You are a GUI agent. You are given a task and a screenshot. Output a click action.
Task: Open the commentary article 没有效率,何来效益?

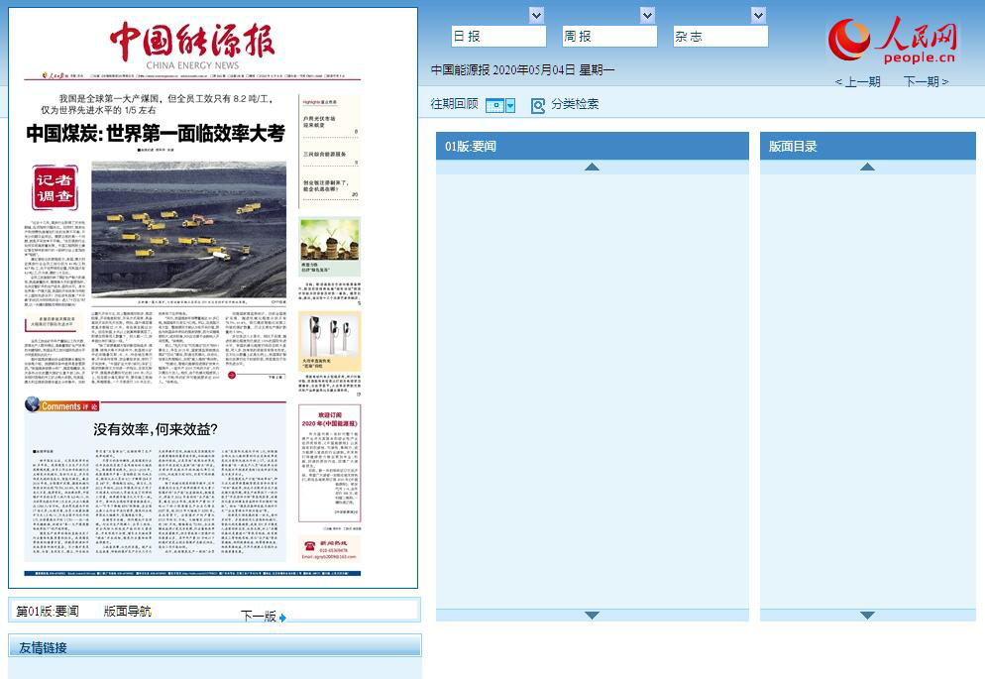pos(156,429)
